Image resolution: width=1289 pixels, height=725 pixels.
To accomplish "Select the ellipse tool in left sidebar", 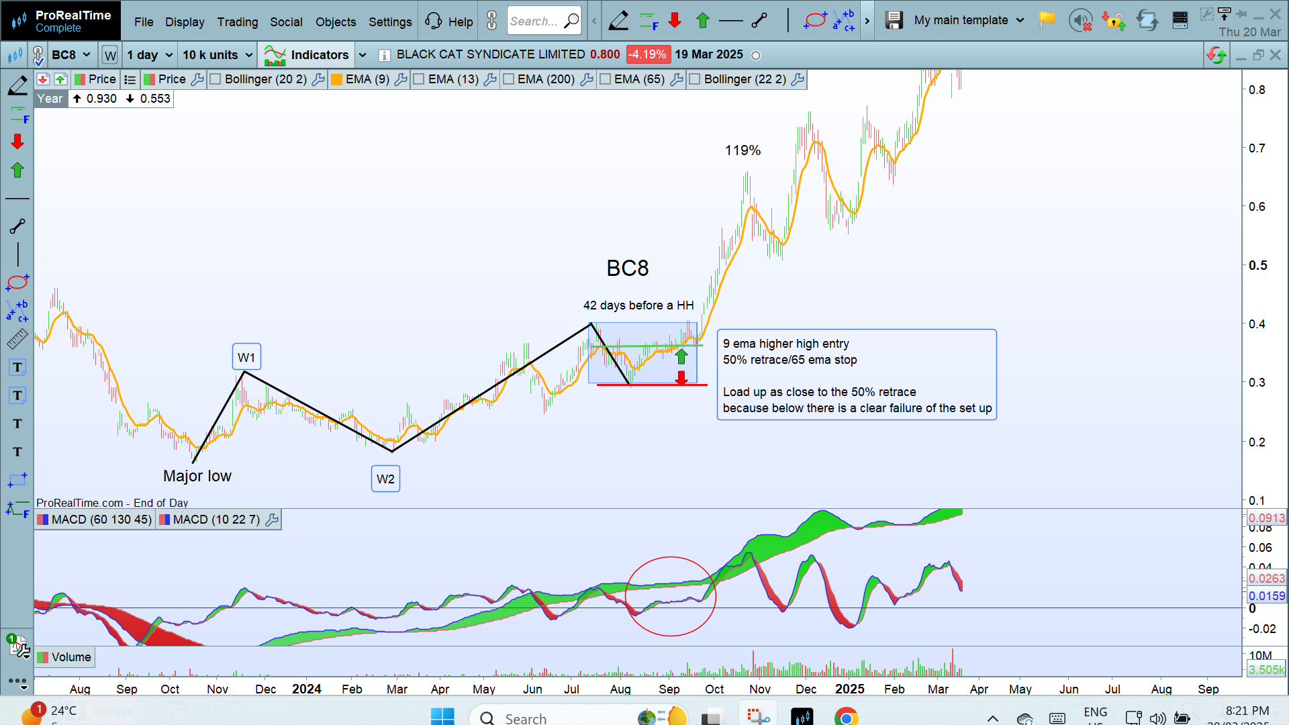I will pos(17,282).
